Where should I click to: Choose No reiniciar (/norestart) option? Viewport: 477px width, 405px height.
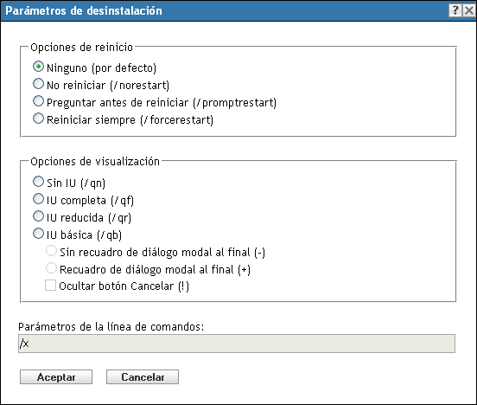click(38, 84)
